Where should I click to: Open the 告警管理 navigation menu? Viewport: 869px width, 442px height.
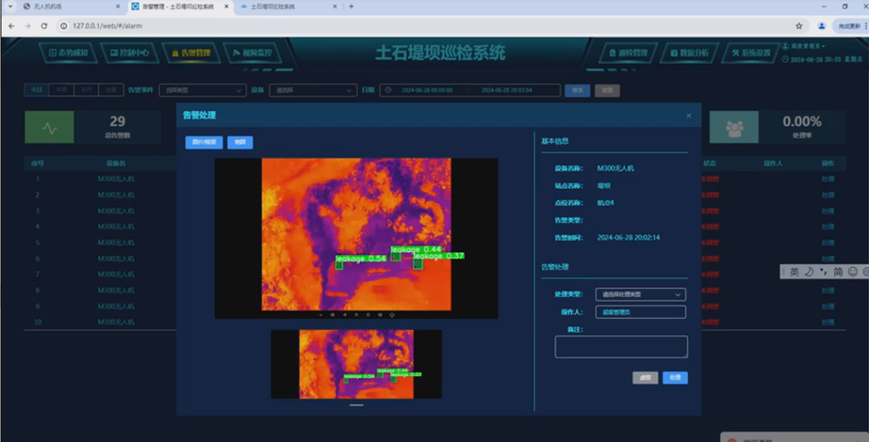tap(191, 52)
